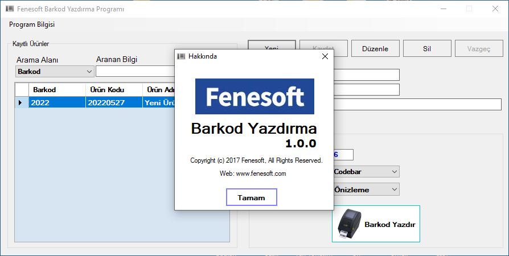The height and width of the screenshot is (256, 509).
Task: Click the Yeni button
Action: coord(272,45)
